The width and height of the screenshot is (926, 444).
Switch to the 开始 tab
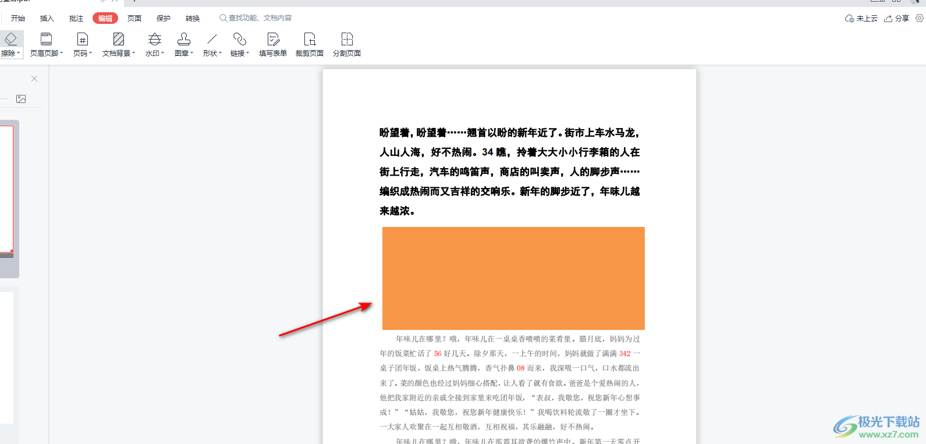coord(18,19)
